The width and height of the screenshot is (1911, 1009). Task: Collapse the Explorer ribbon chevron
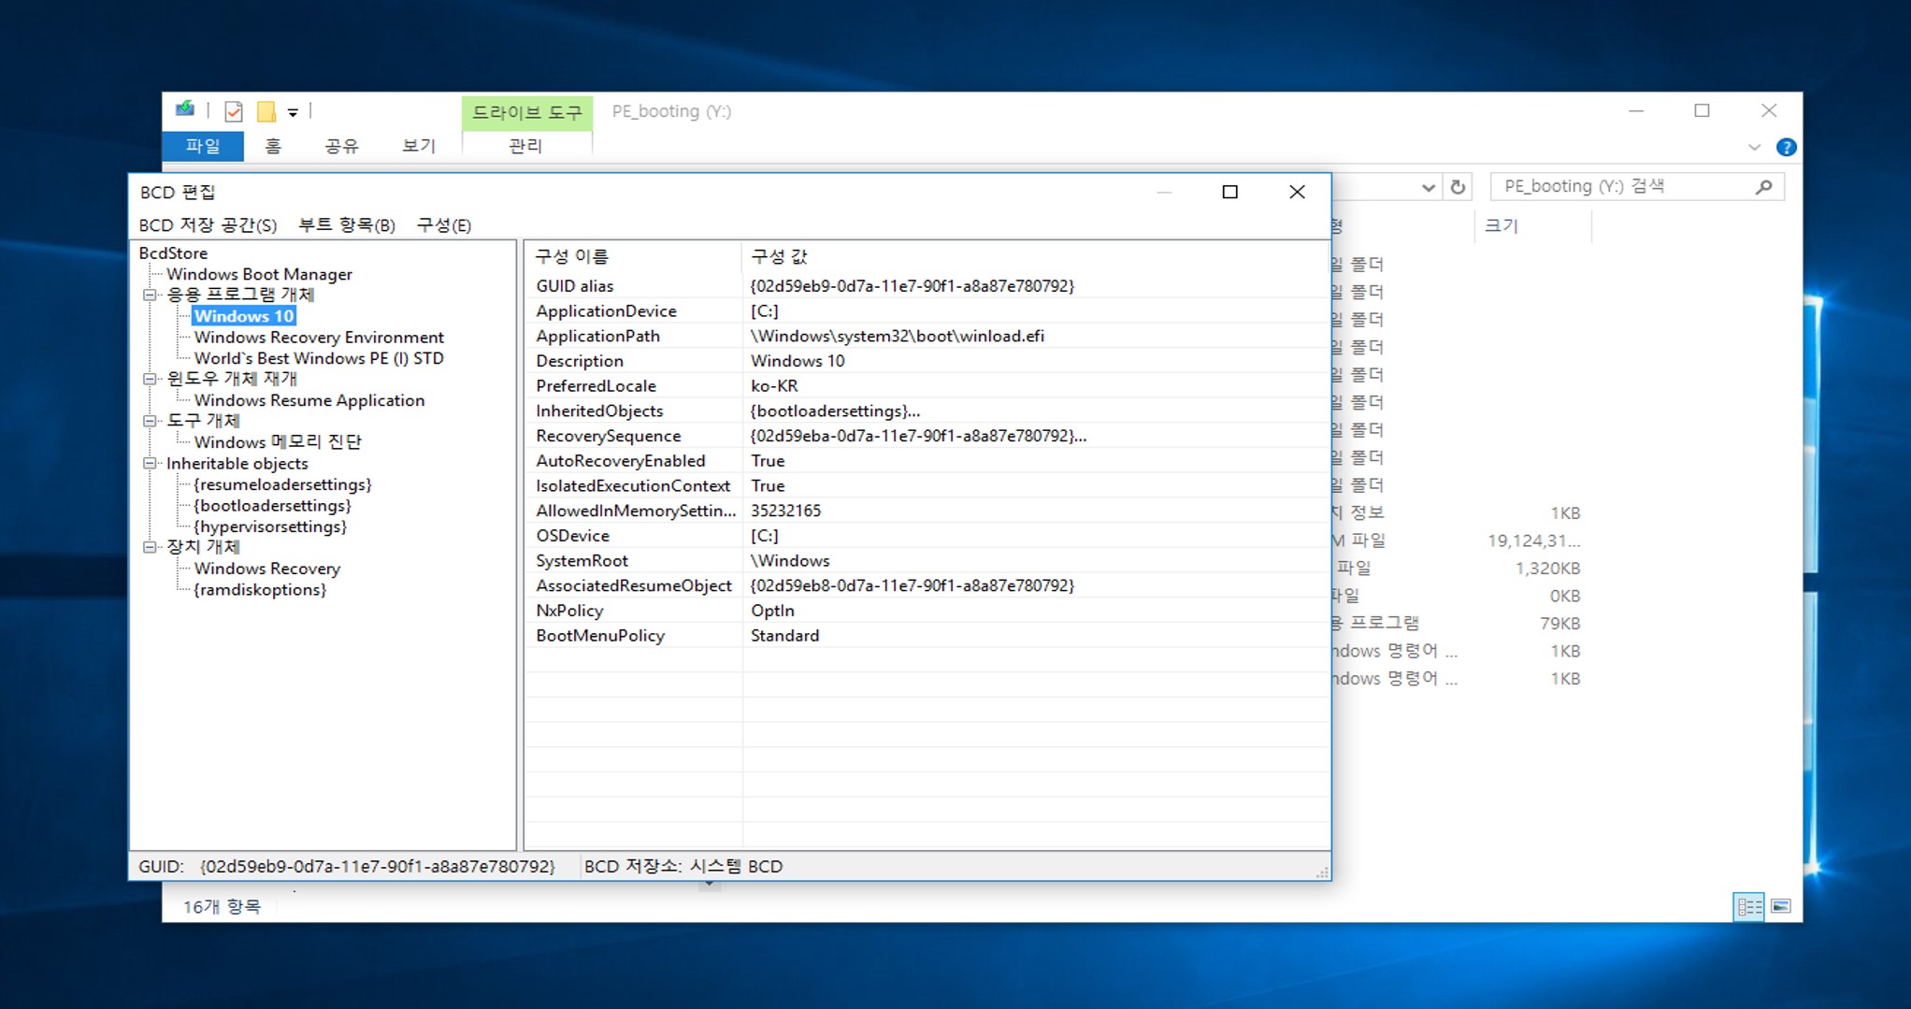[x=1754, y=147]
